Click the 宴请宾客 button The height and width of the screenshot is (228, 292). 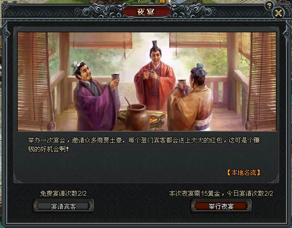point(64,206)
